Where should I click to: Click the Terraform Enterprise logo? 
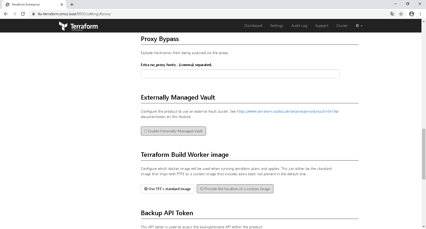(78, 26)
